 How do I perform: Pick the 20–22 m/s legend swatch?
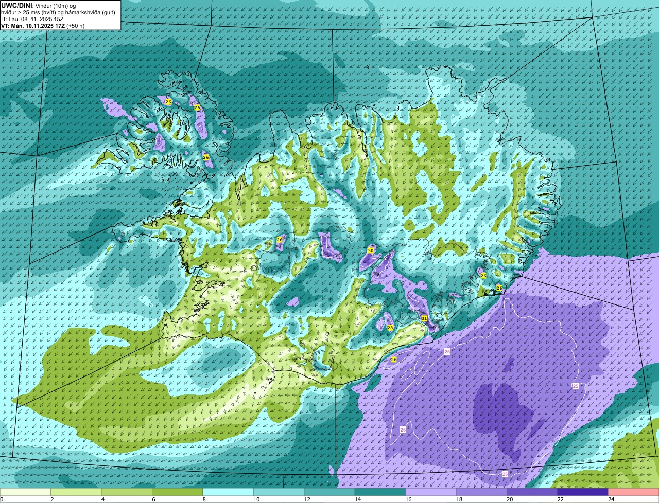[532, 492]
